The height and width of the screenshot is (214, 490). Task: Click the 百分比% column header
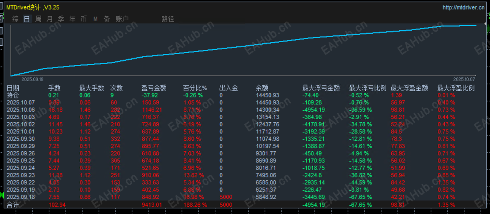(195, 88)
